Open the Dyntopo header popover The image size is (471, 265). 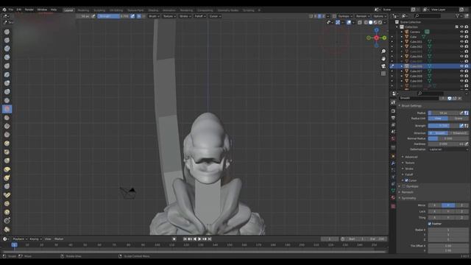[345, 16]
